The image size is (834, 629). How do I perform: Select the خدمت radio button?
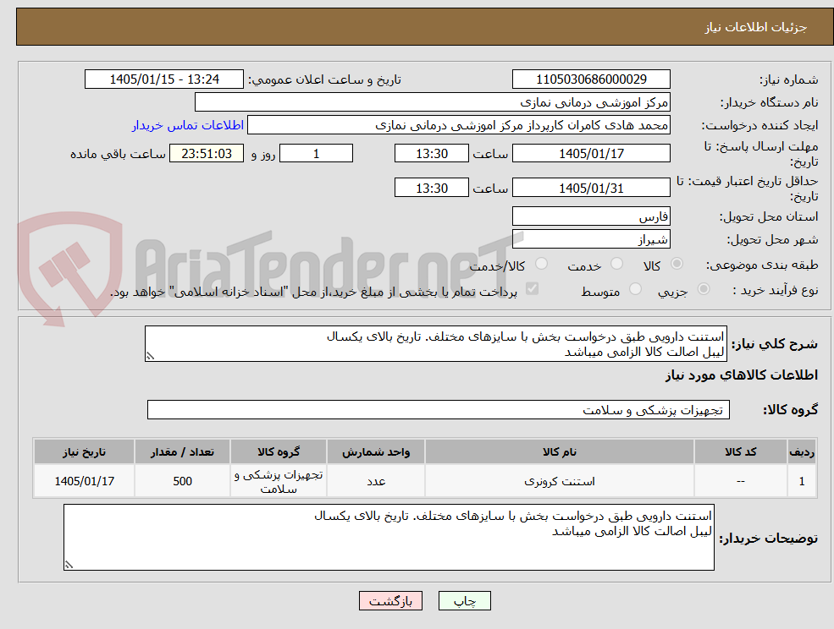pyautogui.click(x=617, y=264)
